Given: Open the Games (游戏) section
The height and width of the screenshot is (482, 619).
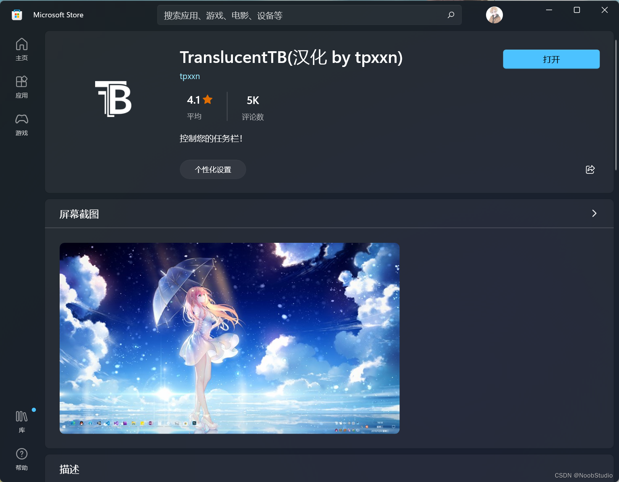Looking at the screenshot, I should pyautogui.click(x=22, y=124).
